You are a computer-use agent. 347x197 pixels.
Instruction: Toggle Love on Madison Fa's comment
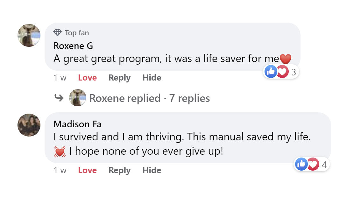(87, 171)
